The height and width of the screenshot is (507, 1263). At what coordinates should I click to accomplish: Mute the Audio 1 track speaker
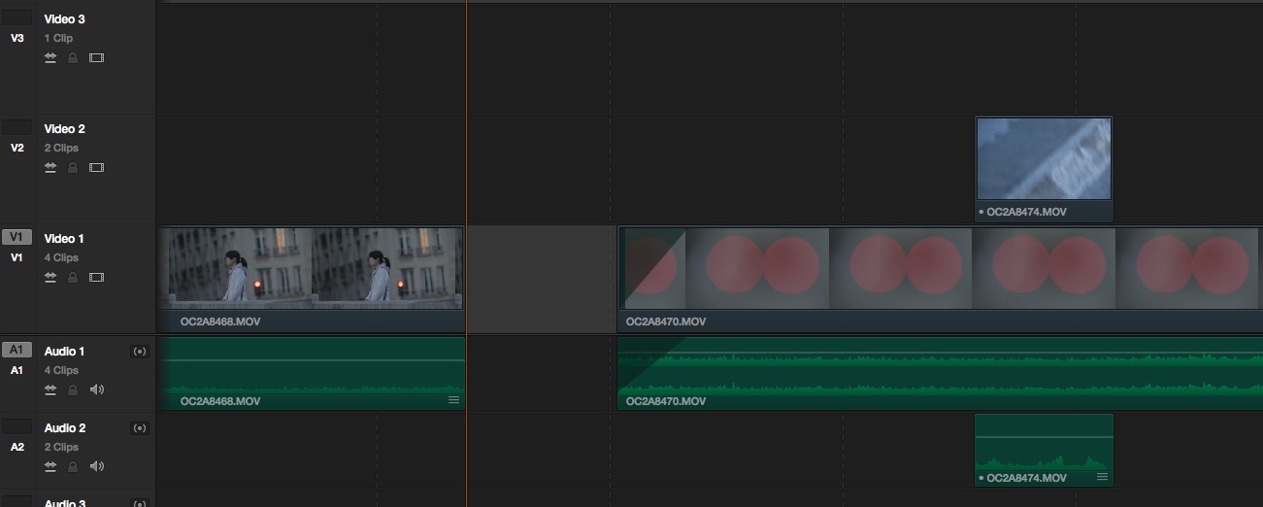[x=96, y=389]
